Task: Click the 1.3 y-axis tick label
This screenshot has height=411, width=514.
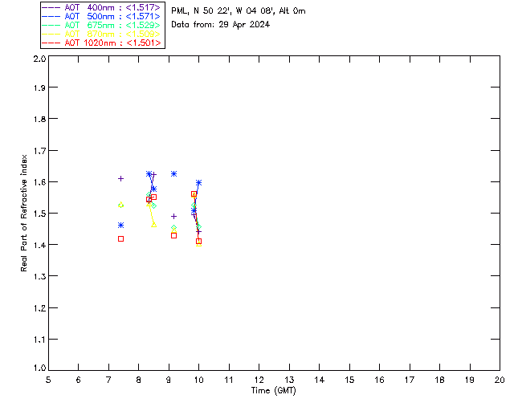Action: tap(39, 277)
